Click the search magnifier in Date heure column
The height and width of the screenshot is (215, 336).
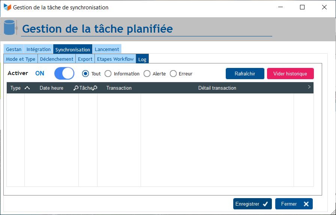(76, 88)
